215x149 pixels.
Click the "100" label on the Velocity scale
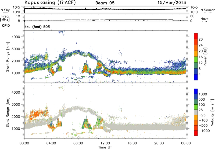[202, 105]
